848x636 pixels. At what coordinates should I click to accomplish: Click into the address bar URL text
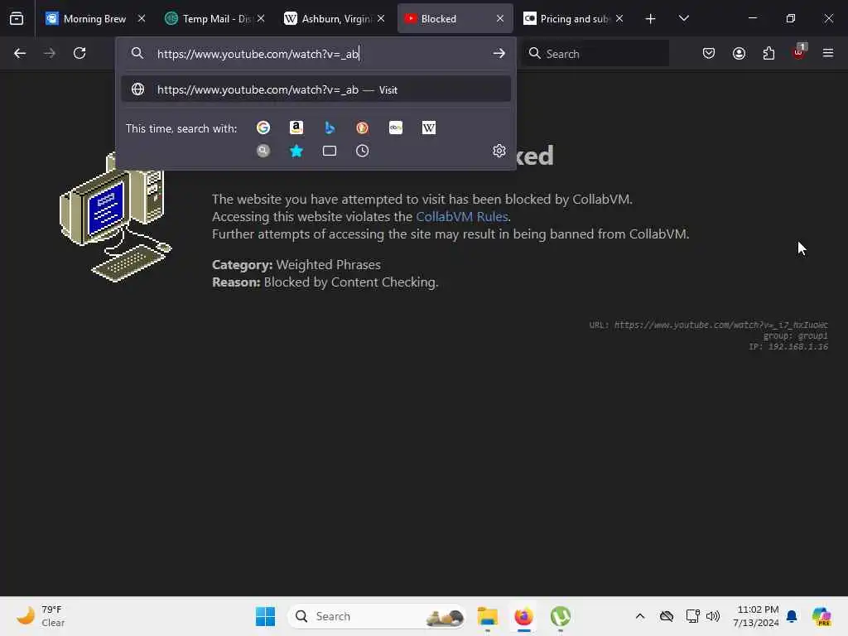(x=258, y=54)
